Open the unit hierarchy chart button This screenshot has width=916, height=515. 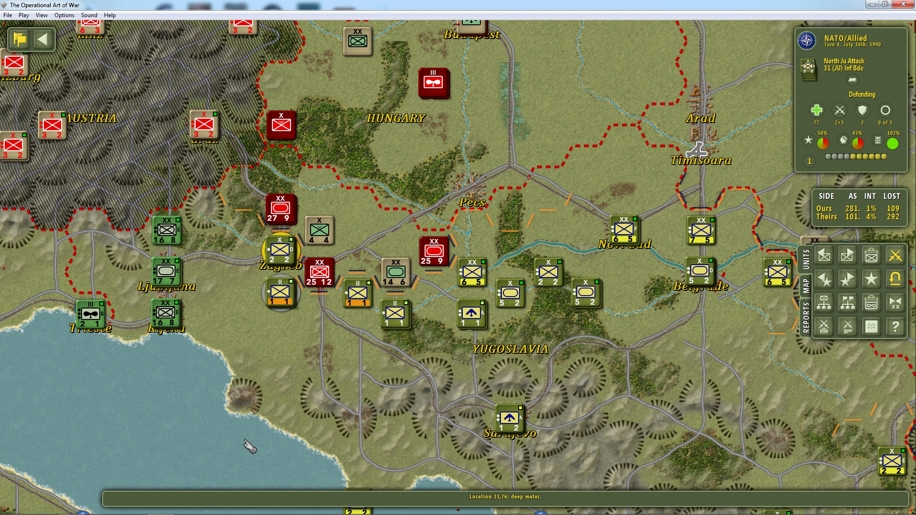pos(824,303)
